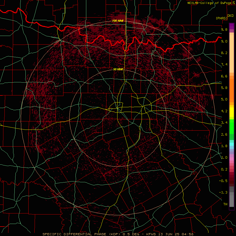
Task: Click the [PHAS] units label
Action: pyautogui.click(x=222, y=18)
